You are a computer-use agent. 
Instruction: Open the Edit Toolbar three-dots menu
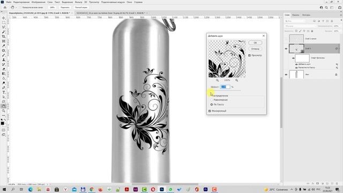pyautogui.click(x=4, y=115)
